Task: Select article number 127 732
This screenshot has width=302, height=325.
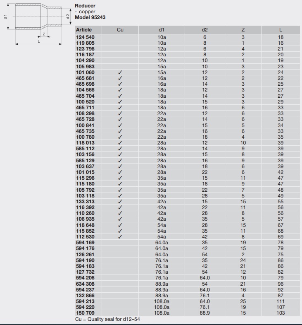Action: click(x=85, y=272)
